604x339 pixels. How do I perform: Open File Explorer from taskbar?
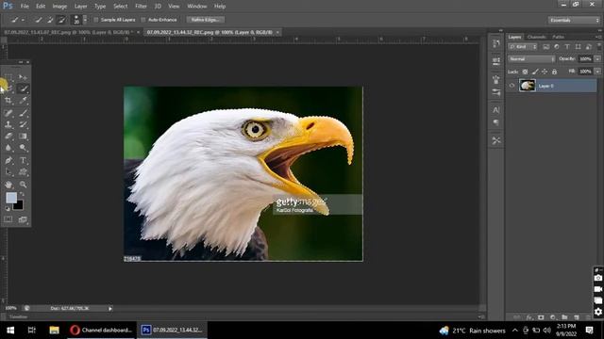55,331
